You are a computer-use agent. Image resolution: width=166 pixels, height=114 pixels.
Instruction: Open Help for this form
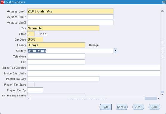point(154,107)
